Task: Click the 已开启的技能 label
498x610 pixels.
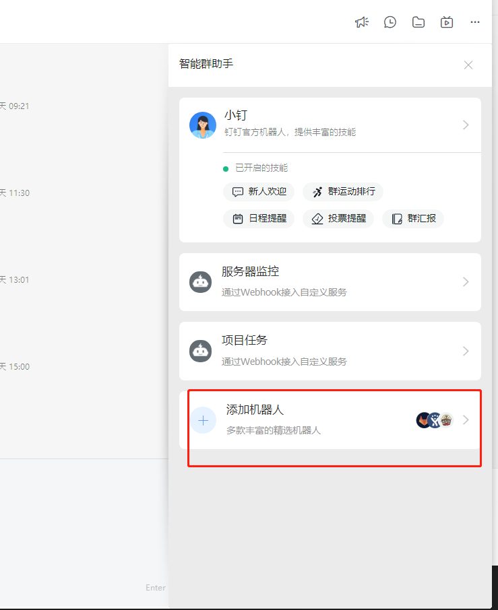Action: [x=261, y=168]
